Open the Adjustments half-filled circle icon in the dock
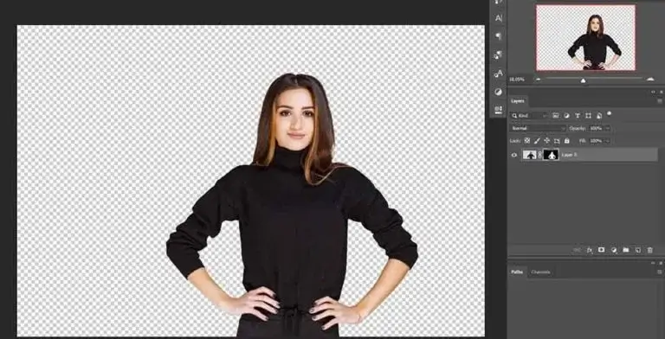665x339 pixels. [499, 92]
